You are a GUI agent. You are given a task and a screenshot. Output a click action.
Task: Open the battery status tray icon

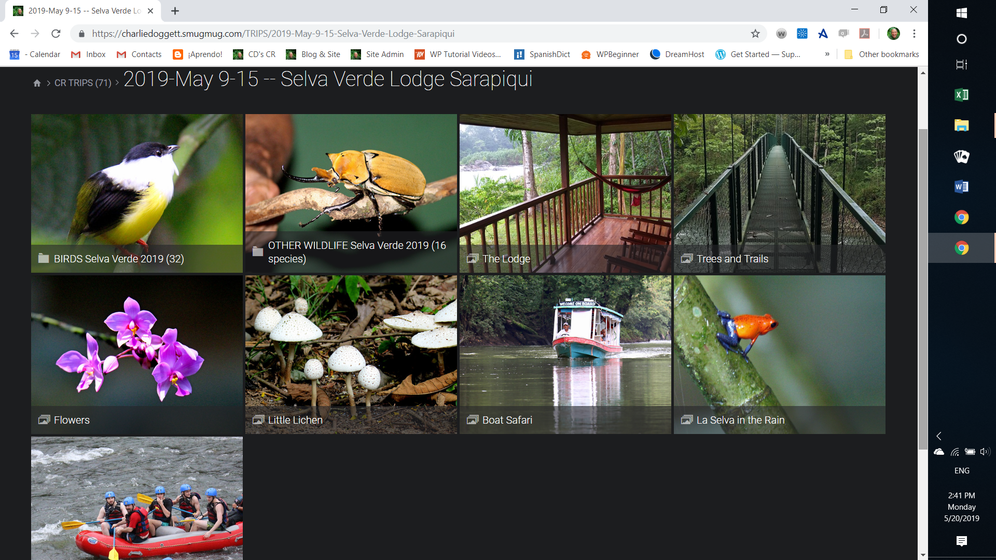(x=970, y=452)
